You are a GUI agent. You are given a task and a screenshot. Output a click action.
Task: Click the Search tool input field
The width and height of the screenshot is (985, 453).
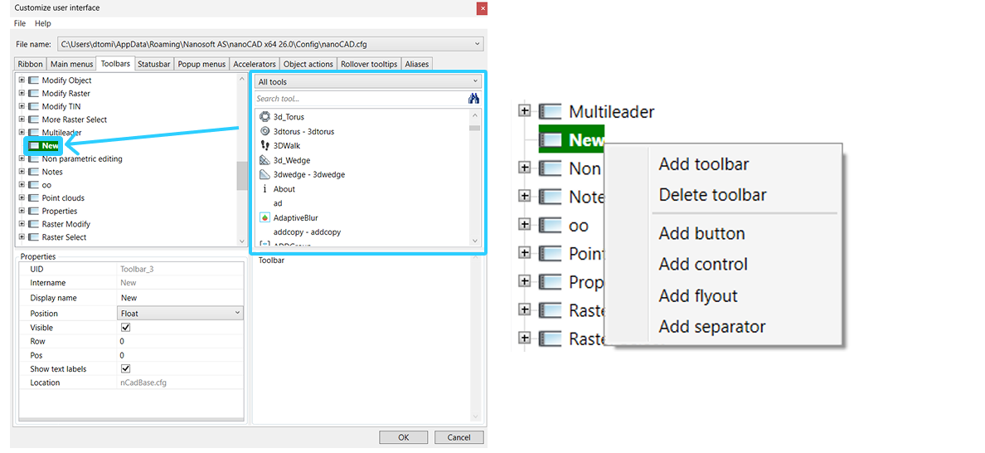(361, 99)
